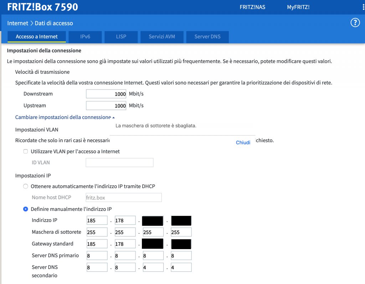Click first Server DNS secondario octet

(97, 267)
